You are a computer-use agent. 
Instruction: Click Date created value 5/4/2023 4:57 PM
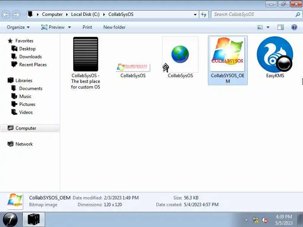pos(201,205)
